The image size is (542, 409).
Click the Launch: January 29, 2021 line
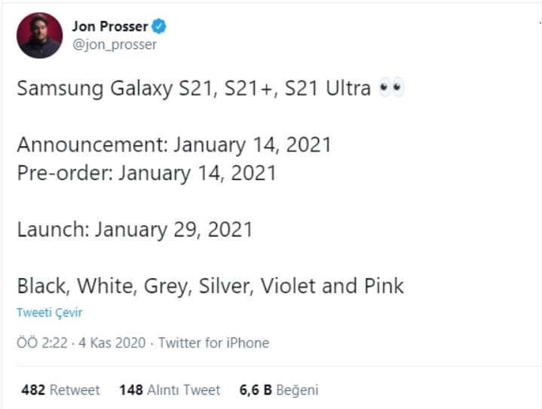coord(134,229)
